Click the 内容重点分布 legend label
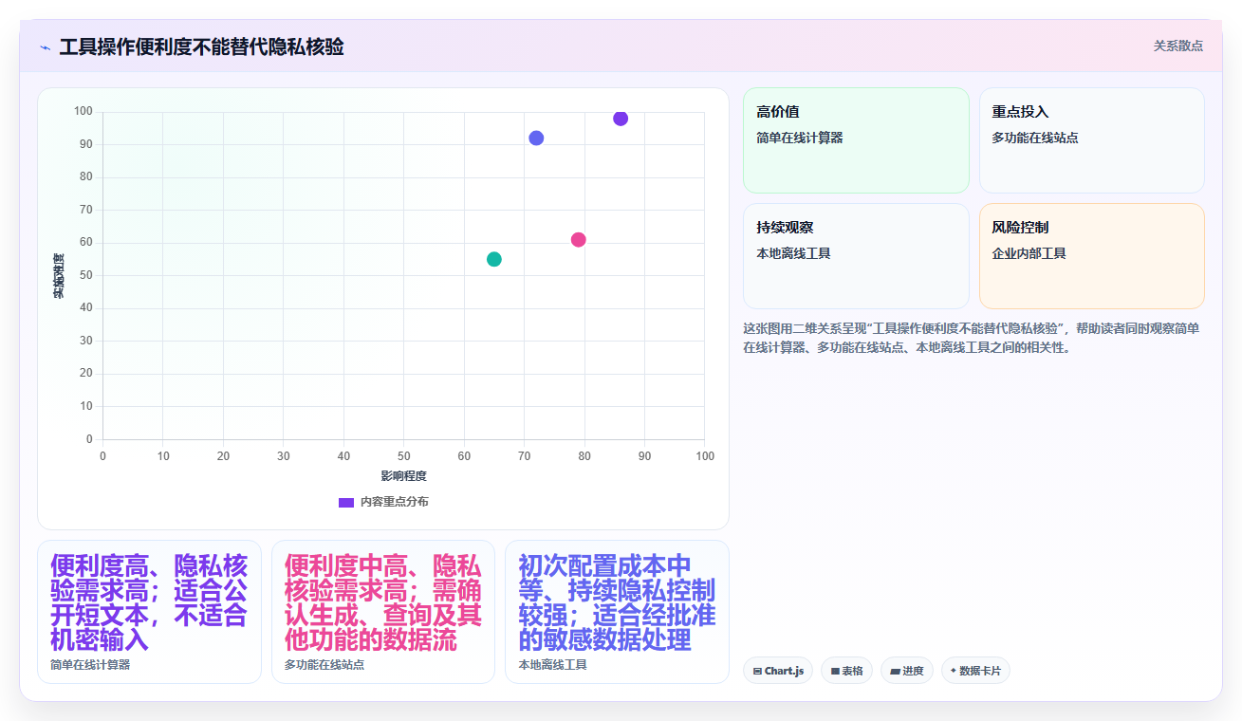Screen dimensions: 1242x721 (394, 502)
